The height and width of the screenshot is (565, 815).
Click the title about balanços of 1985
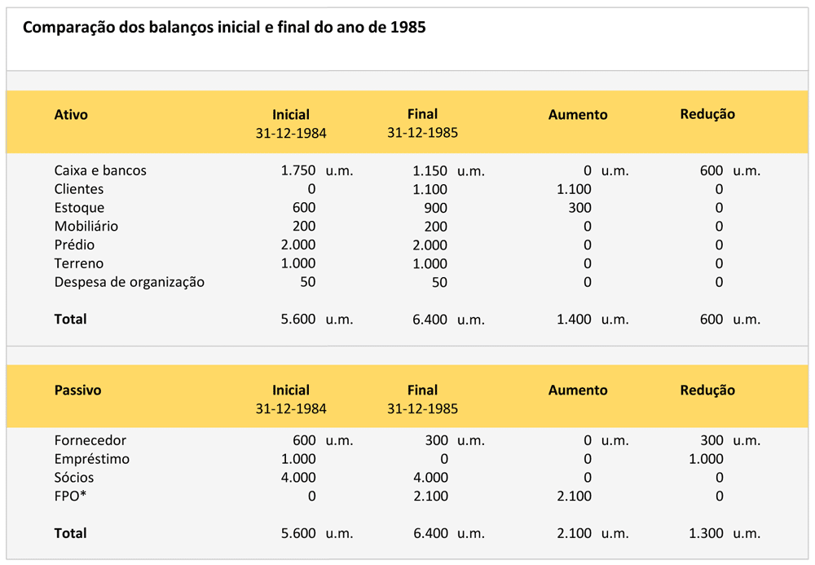(x=224, y=28)
